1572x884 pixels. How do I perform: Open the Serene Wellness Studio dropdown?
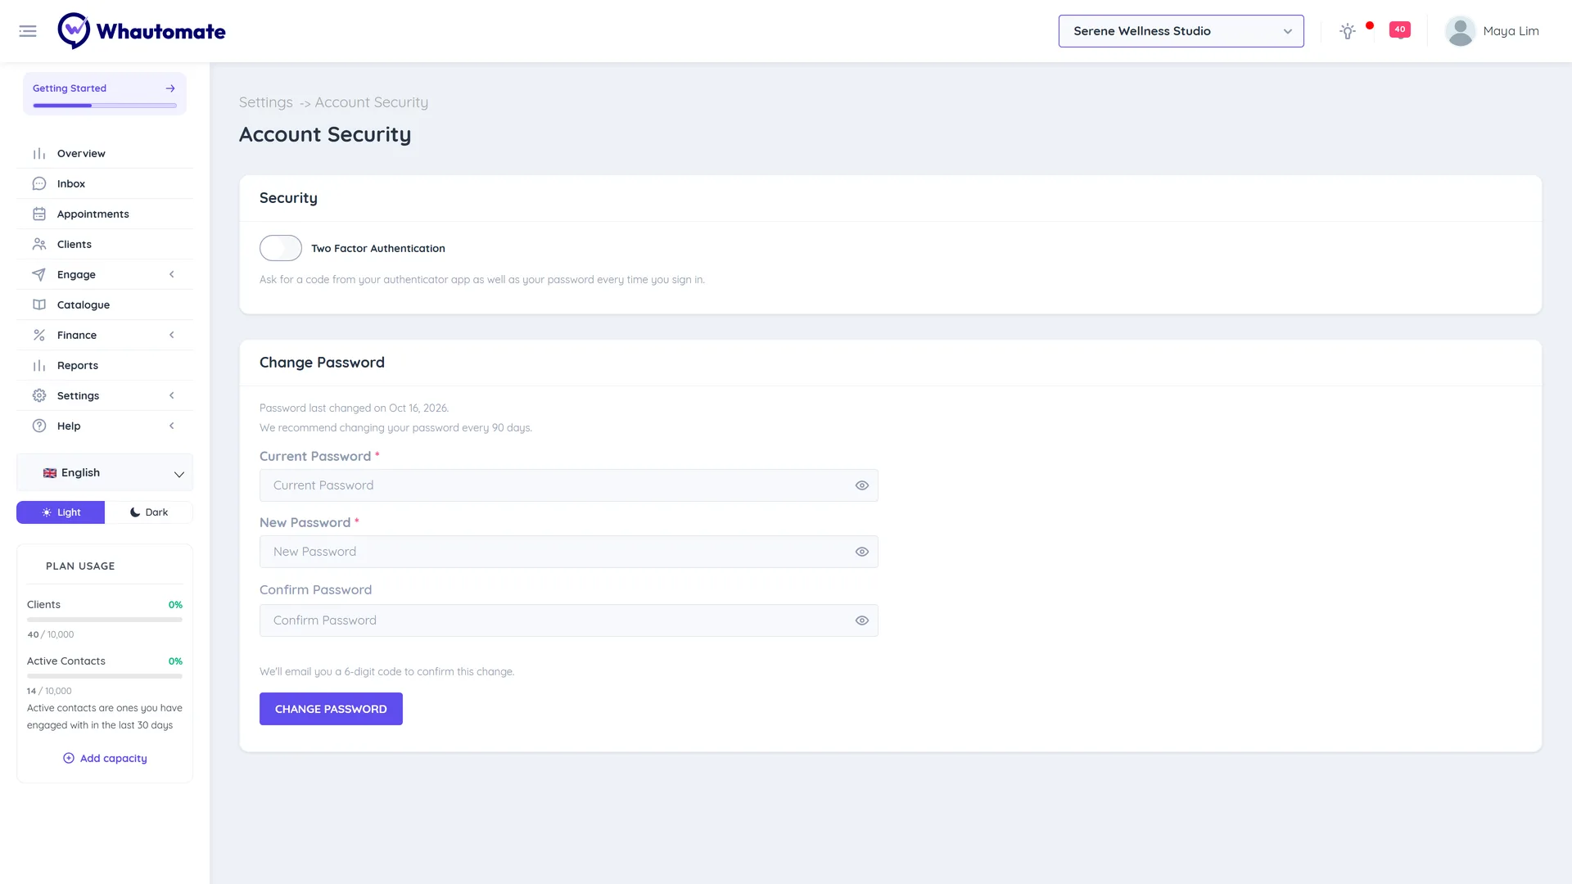(x=1181, y=31)
